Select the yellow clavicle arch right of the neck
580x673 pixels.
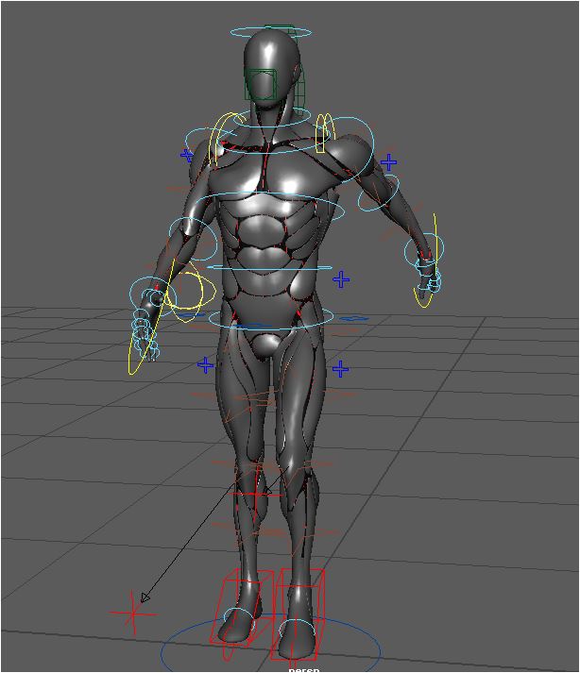[x=325, y=133]
